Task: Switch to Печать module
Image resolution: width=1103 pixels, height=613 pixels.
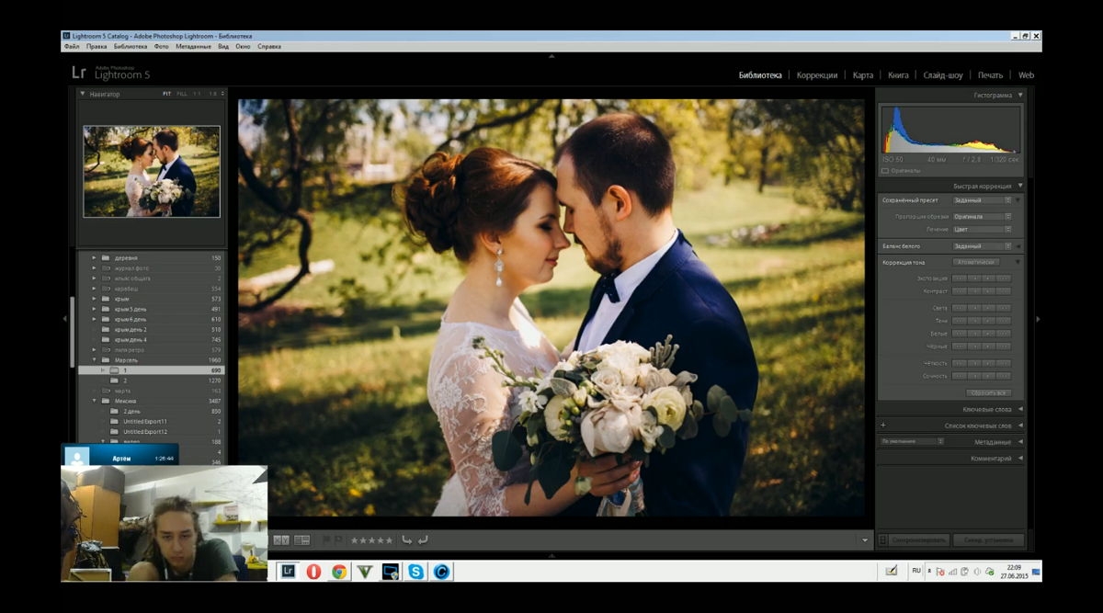Action: pos(991,75)
